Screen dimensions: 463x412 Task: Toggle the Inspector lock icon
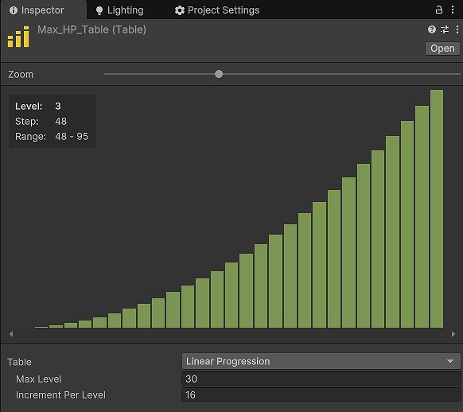tap(439, 10)
